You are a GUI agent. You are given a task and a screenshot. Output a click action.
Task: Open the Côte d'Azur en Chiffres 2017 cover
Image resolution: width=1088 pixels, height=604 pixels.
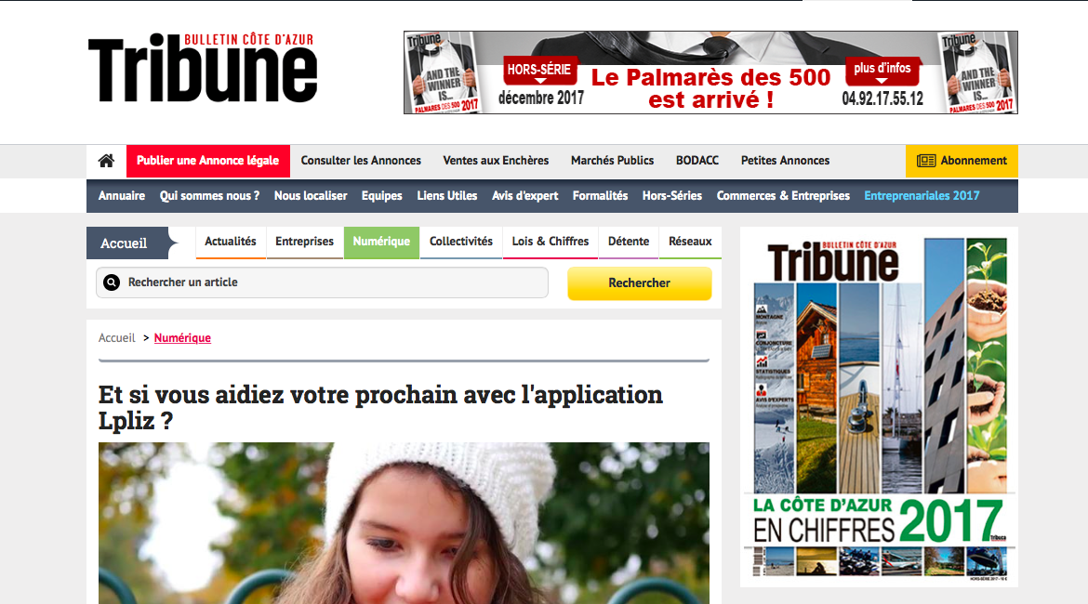tap(879, 408)
